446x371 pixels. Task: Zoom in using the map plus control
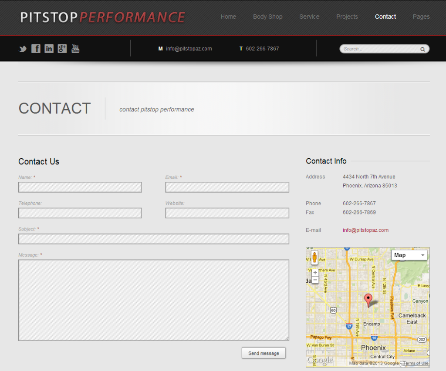point(314,272)
